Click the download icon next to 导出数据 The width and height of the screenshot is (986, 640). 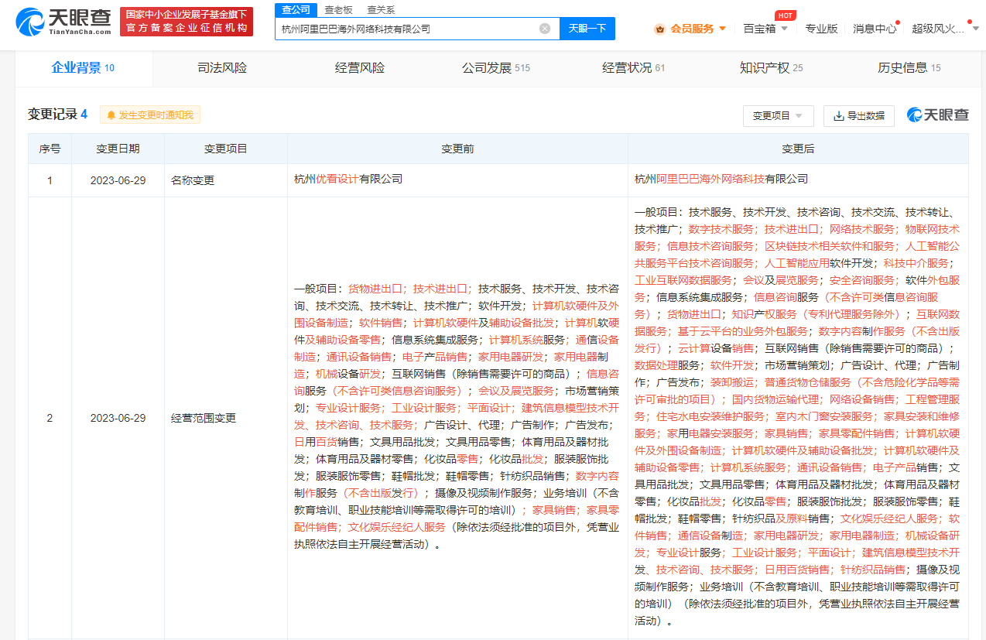tap(838, 116)
